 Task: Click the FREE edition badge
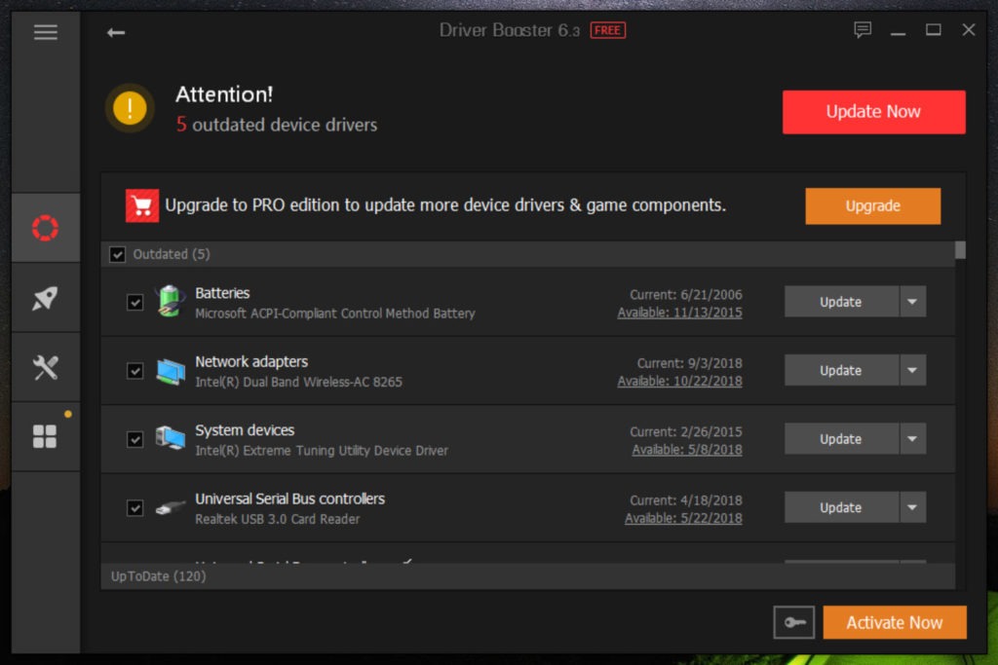pos(608,30)
